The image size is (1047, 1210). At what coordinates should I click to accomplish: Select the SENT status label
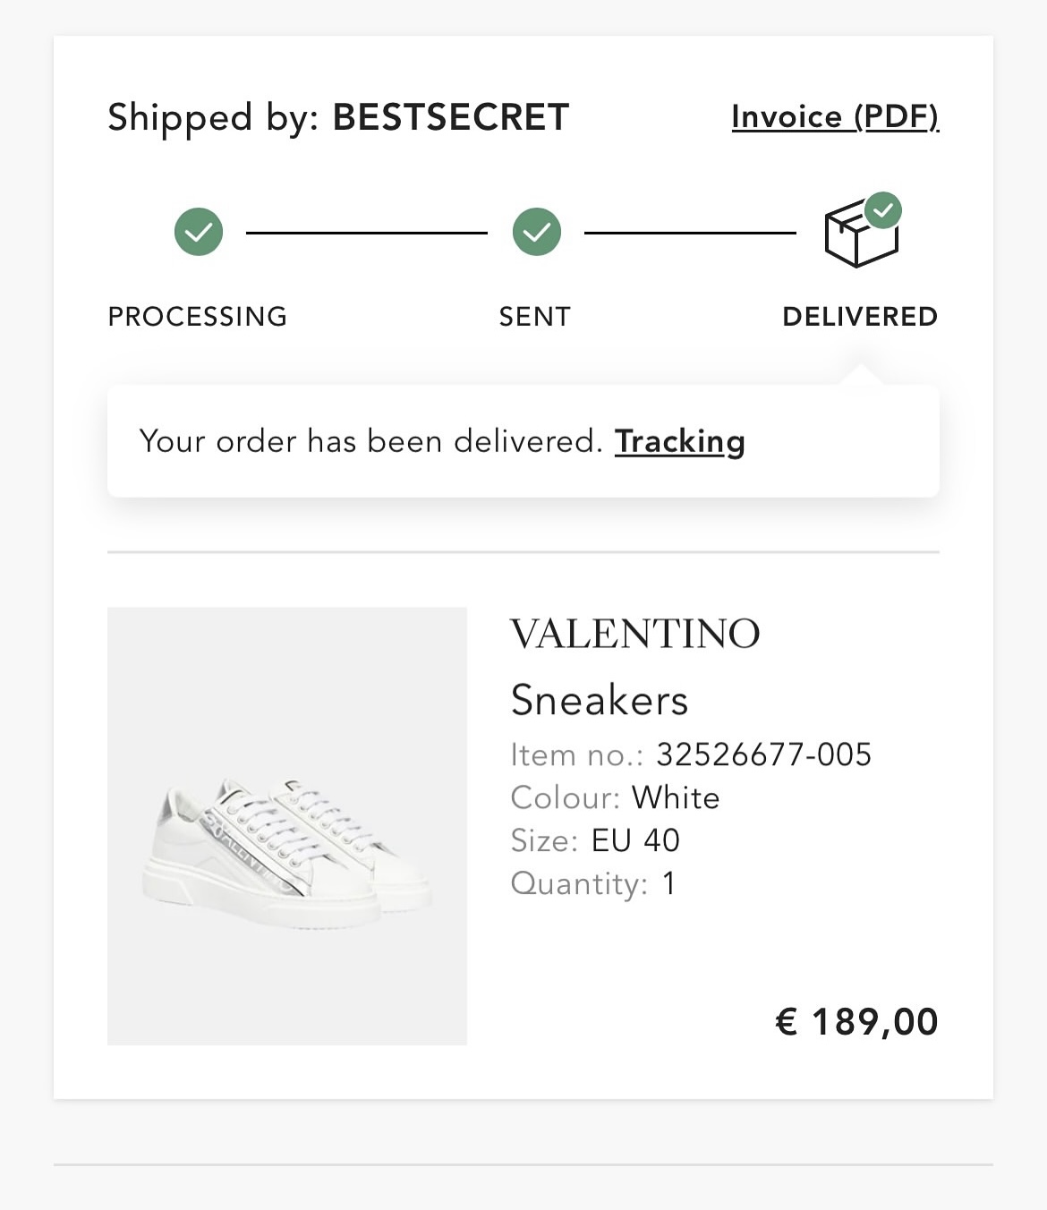point(534,316)
